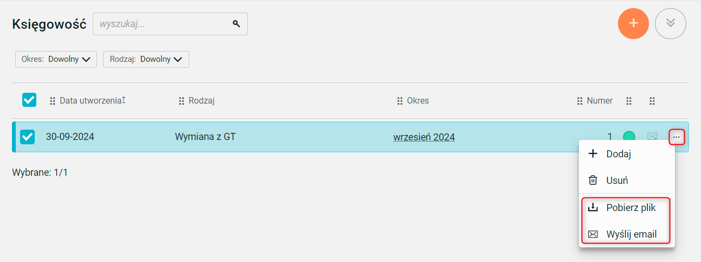Uncheck the 30-09-2024 row checkbox

[28, 137]
